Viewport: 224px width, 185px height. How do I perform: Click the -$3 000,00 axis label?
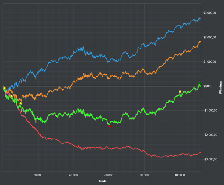210,159
